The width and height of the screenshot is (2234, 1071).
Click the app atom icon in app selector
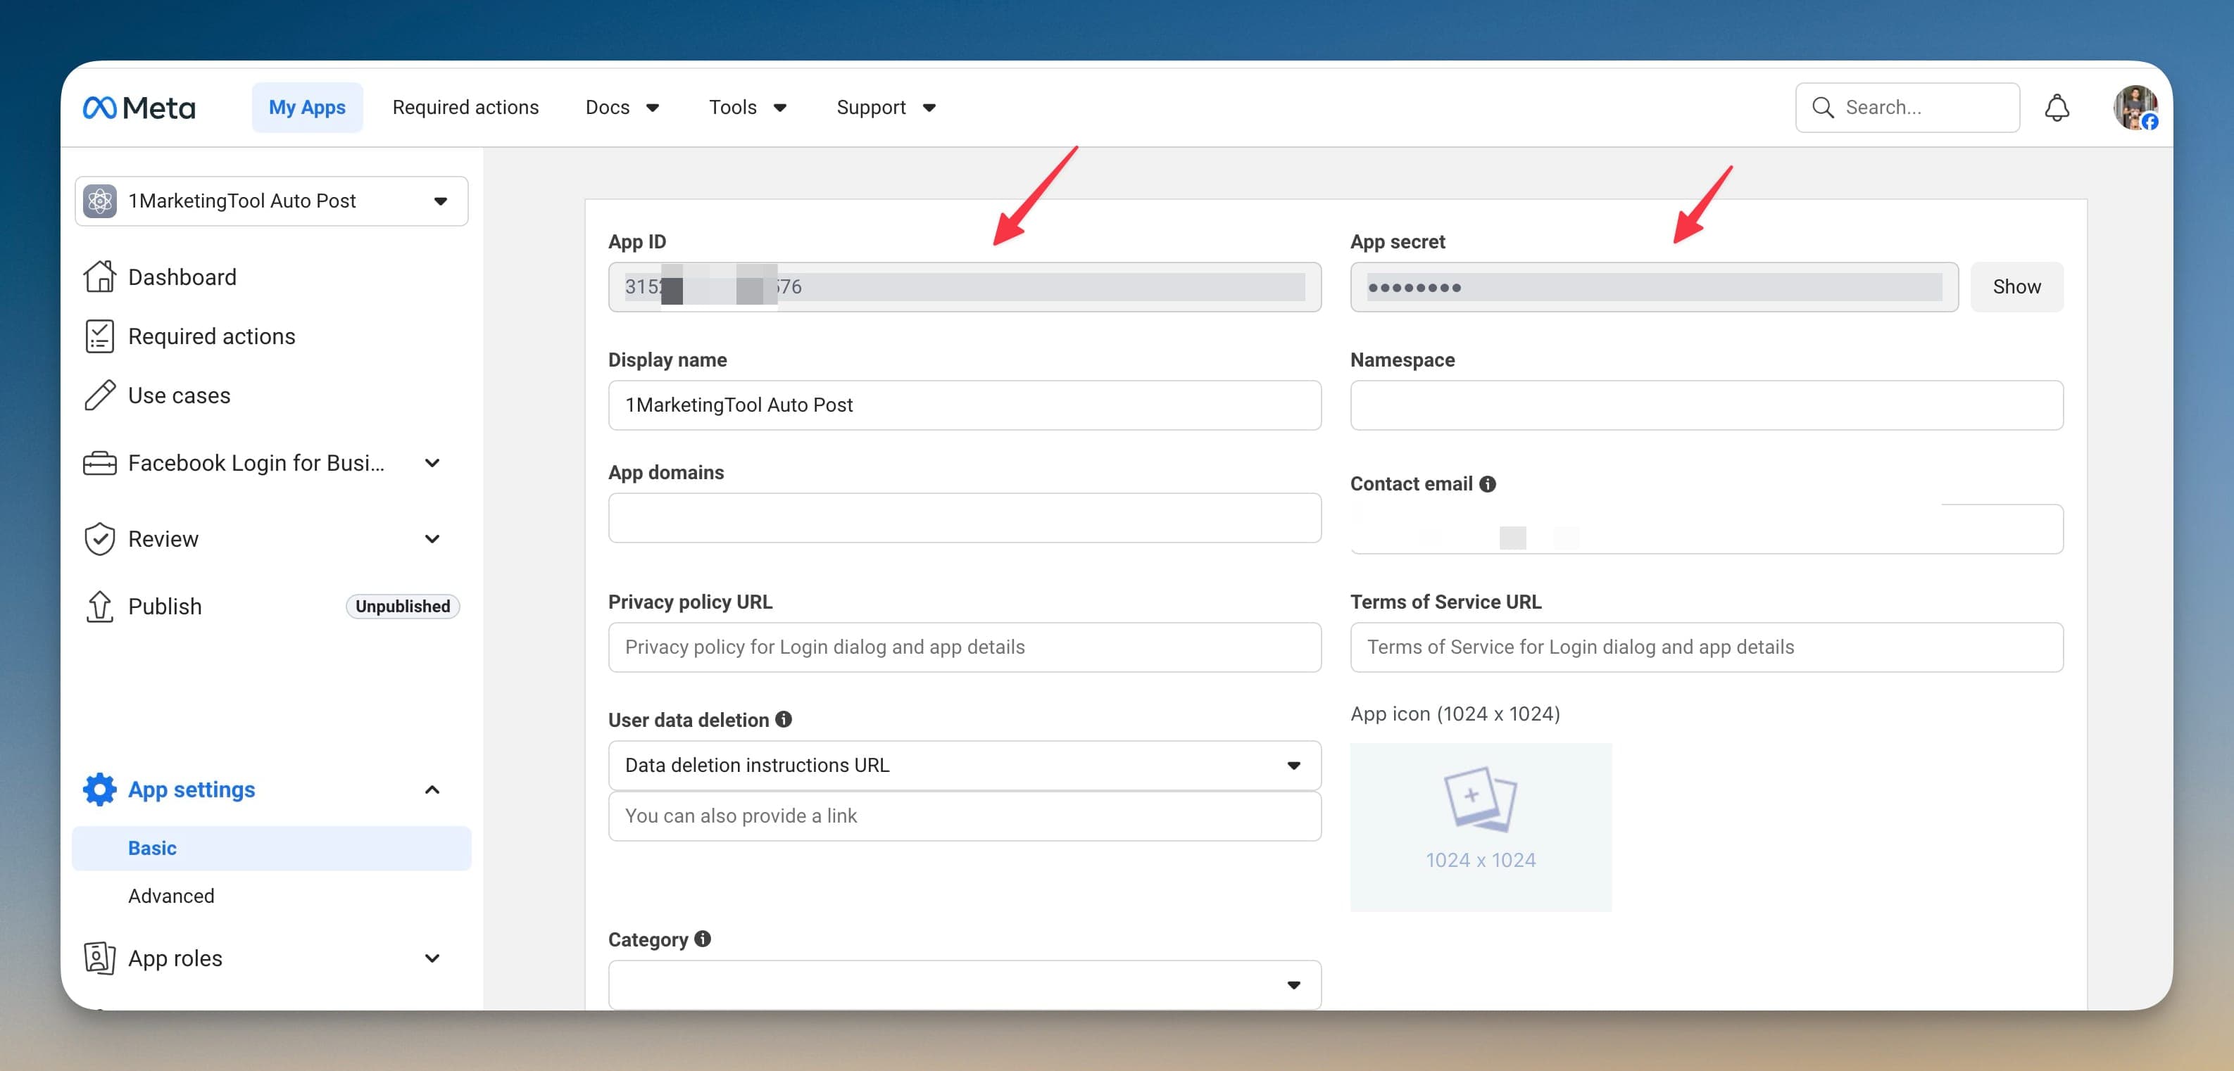tap(101, 201)
